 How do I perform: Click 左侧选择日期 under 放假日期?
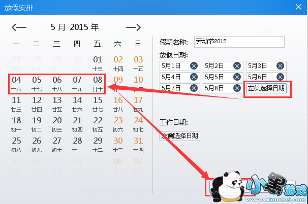266,88
